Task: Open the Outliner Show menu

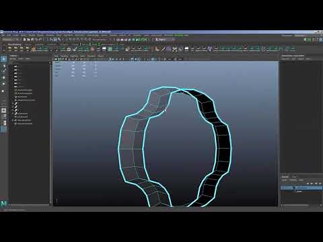Action: click(x=21, y=58)
